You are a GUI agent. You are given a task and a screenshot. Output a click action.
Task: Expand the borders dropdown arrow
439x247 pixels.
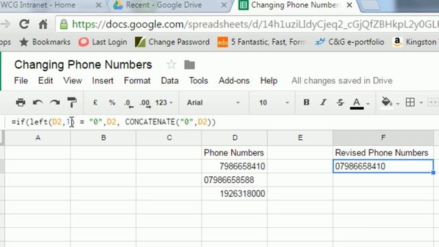point(420,103)
